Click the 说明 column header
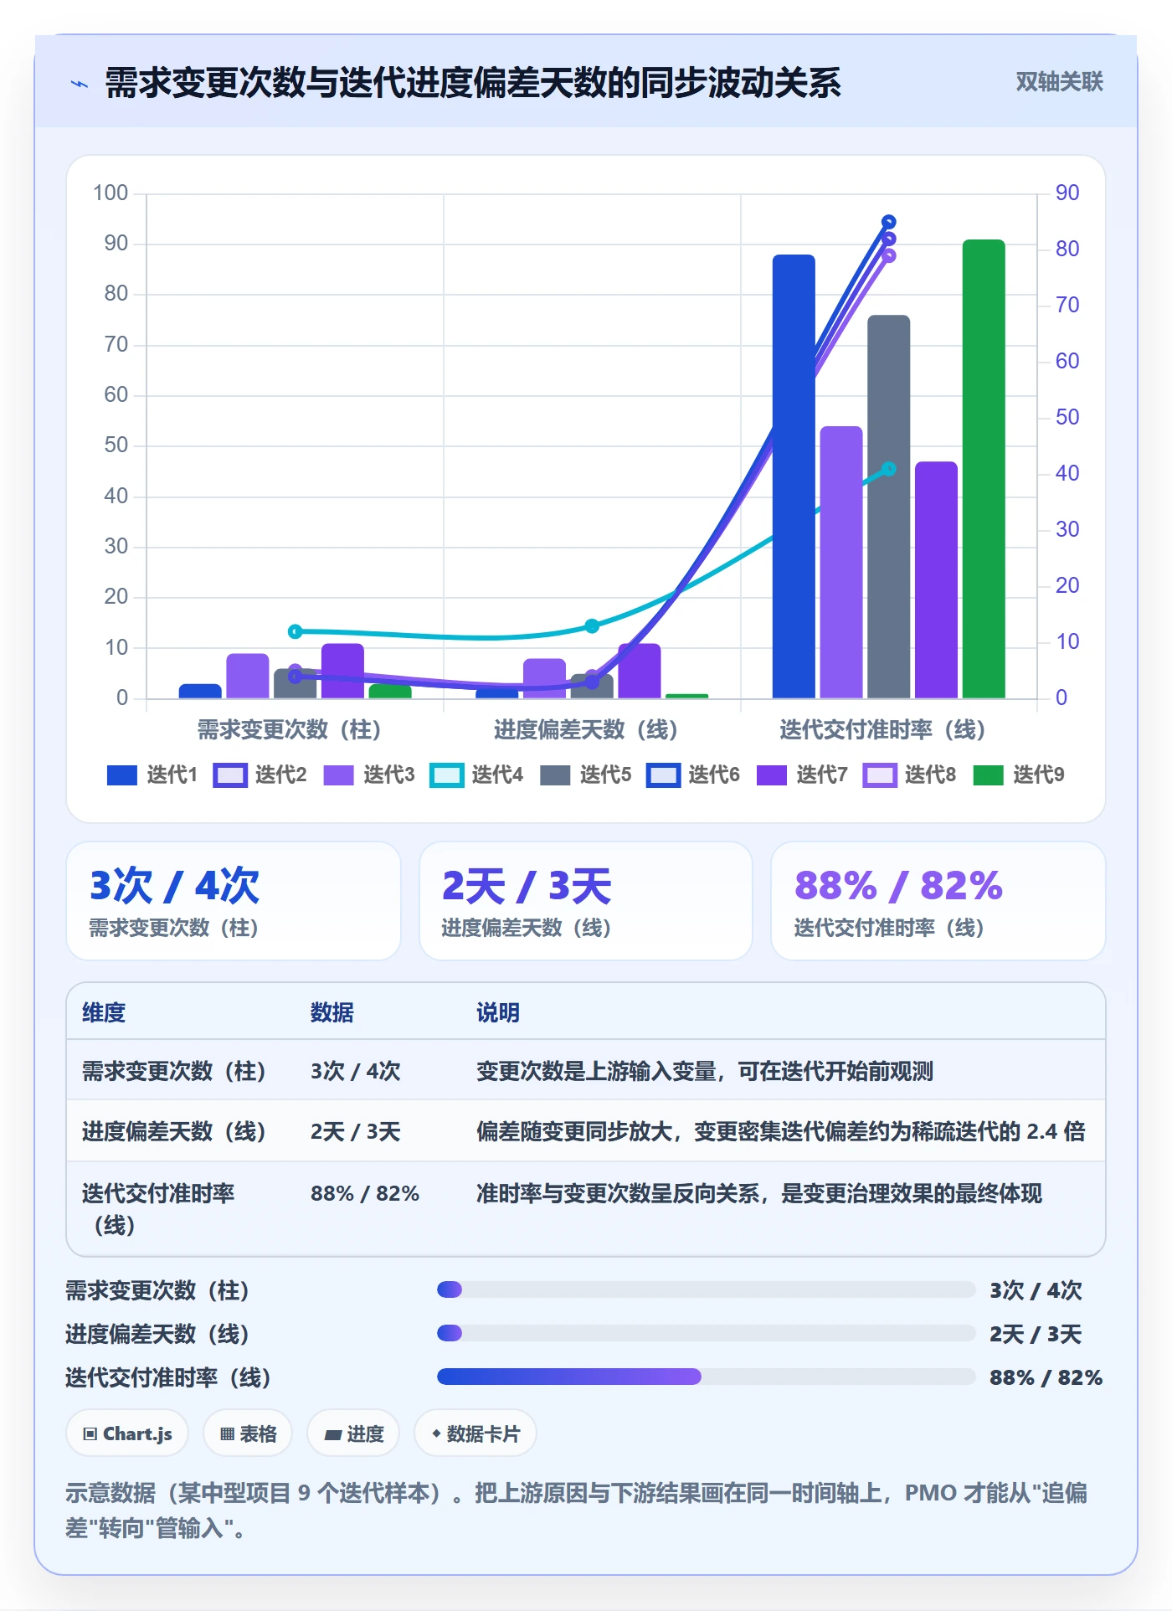 pyautogui.click(x=498, y=1012)
